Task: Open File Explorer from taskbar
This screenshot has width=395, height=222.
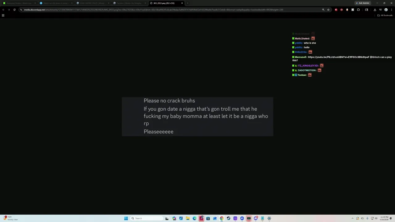Action: click(188, 218)
